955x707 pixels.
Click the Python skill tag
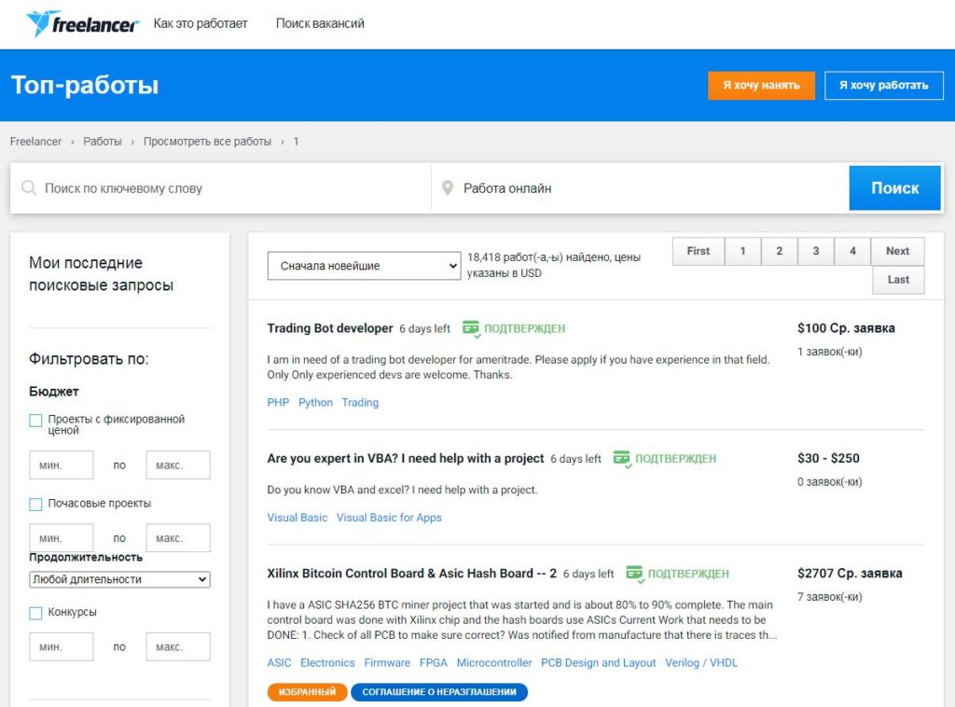click(x=315, y=403)
